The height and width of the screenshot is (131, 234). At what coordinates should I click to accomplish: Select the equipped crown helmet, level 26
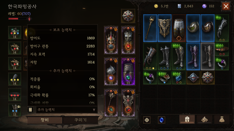tap(111, 40)
